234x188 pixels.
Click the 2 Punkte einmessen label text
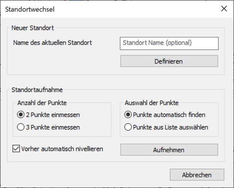53,115
